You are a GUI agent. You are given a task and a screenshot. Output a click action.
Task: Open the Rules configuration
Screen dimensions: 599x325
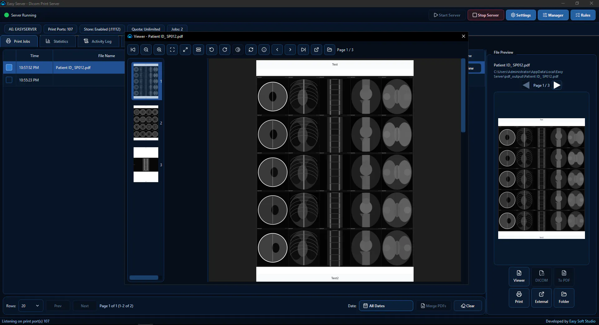pyautogui.click(x=583, y=15)
